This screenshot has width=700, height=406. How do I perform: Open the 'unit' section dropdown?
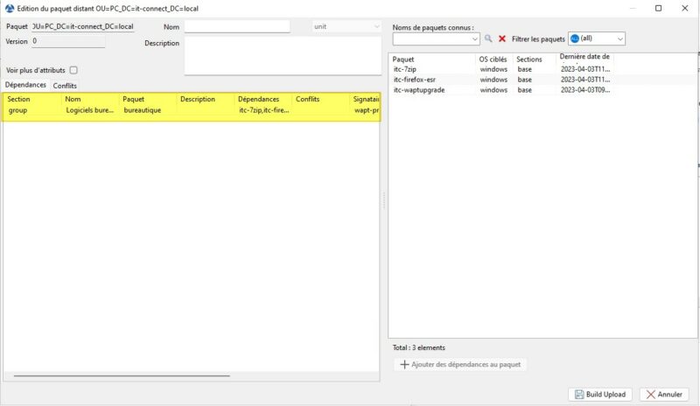click(x=374, y=26)
